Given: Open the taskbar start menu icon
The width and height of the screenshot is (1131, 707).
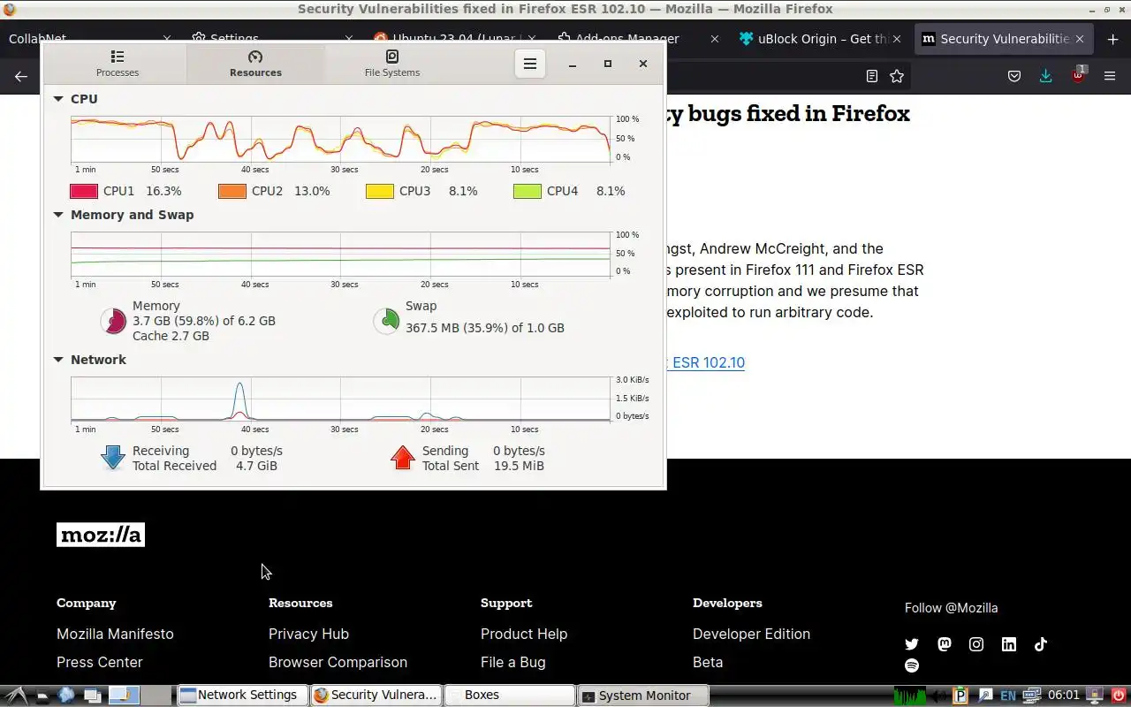Looking at the screenshot, I should pos(15,696).
